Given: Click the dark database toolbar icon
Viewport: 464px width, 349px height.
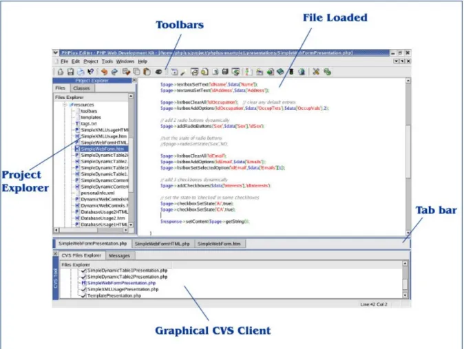Looking at the screenshot, I should tap(225, 72).
